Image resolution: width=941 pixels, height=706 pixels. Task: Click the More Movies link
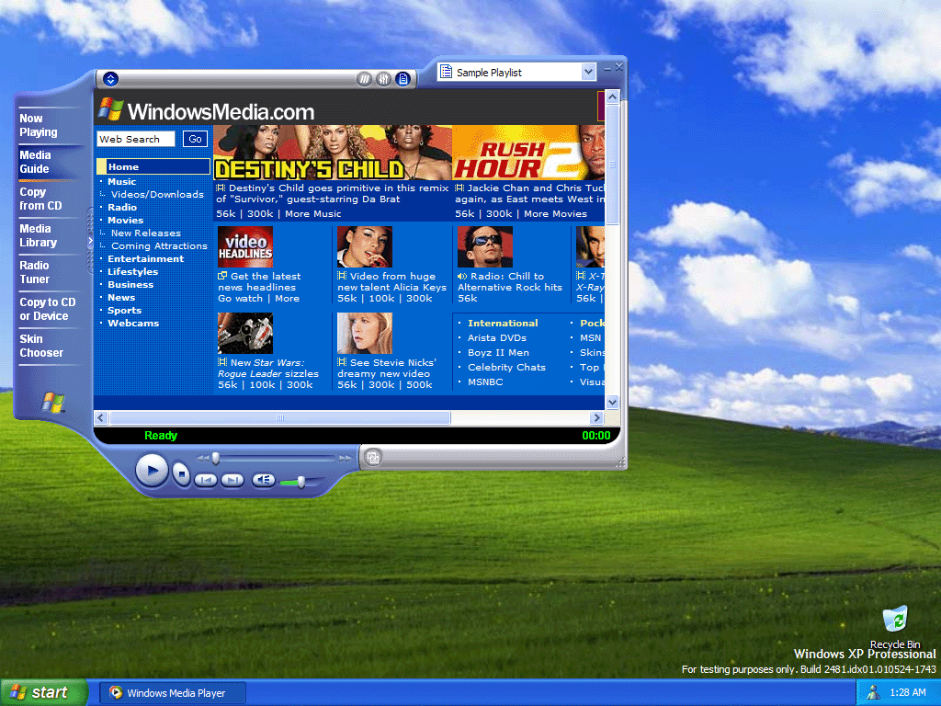point(555,213)
